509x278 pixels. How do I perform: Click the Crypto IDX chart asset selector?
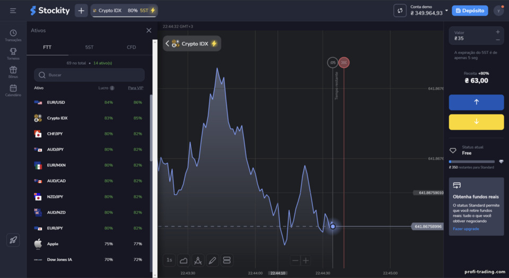point(191,43)
